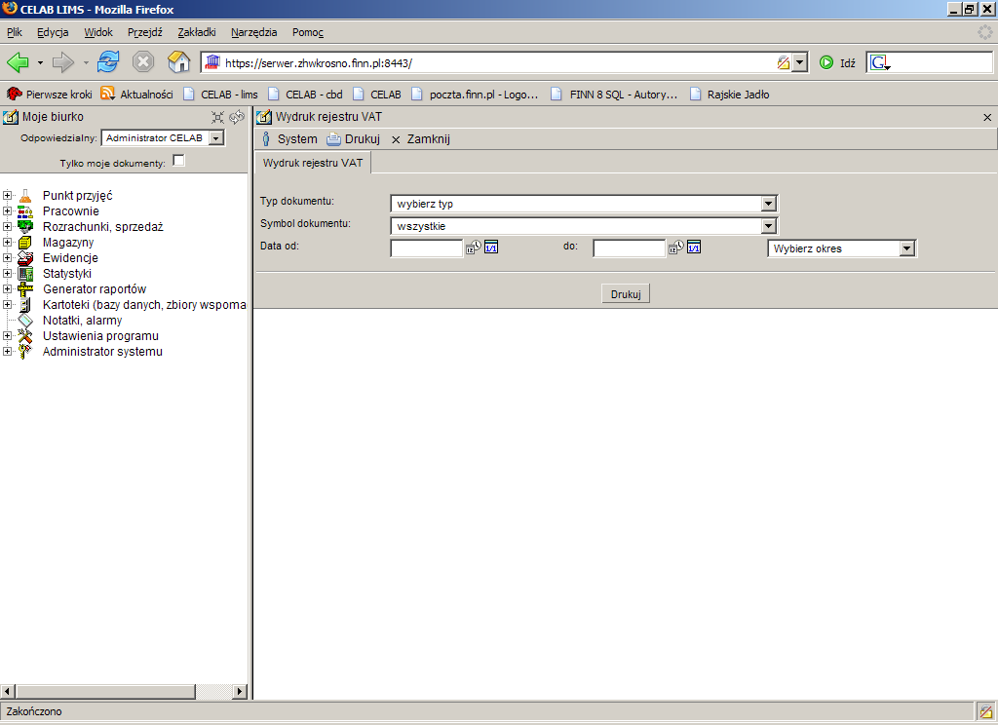Screen dimensions: 998x725
Task: Click the Rozrachunki, sprzedaż icon
Action: click(x=24, y=227)
